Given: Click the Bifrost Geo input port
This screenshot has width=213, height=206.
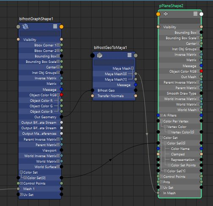Looking at the screenshot, I should [x=93, y=90].
